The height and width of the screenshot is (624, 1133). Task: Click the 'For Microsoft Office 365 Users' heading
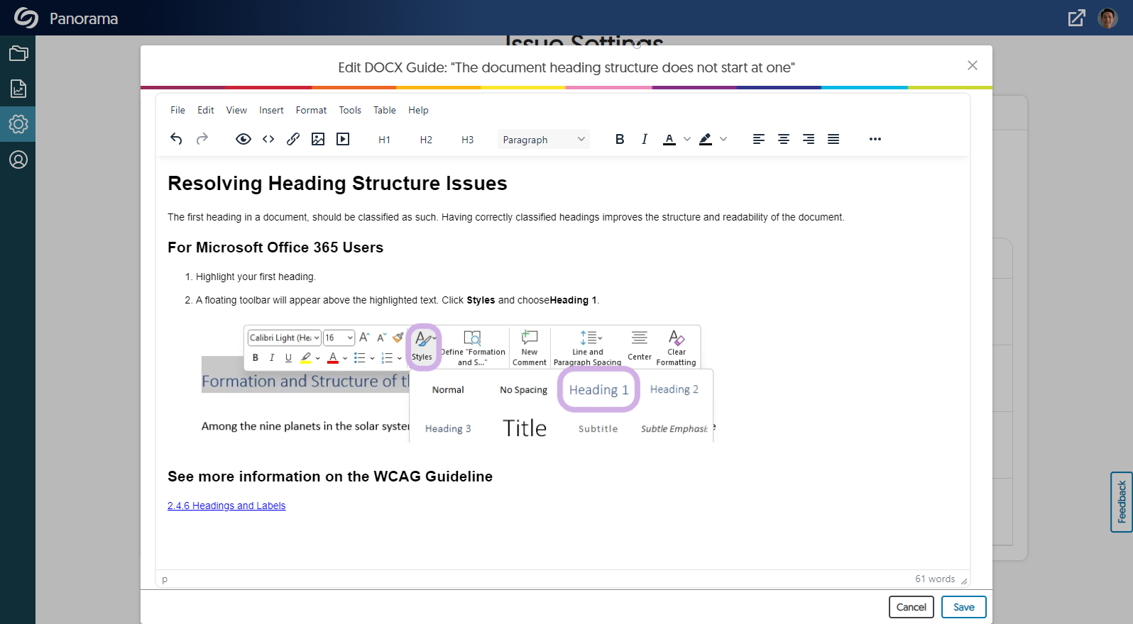[x=275, y=247]
